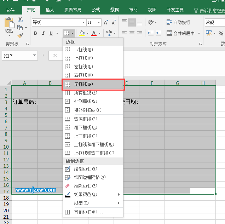The width and height of the screenshot is (225, 224).
Task: Toggle align text left
Action: tap(124, 33)
